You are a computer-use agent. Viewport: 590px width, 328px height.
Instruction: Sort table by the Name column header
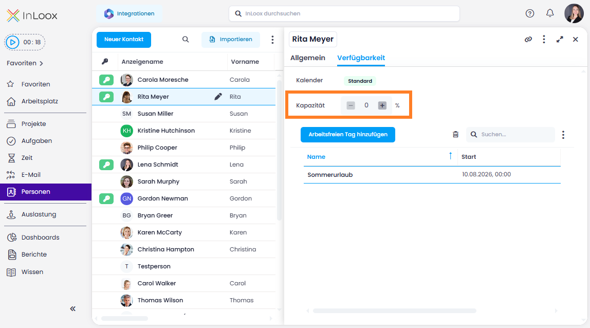click(316, 157)
